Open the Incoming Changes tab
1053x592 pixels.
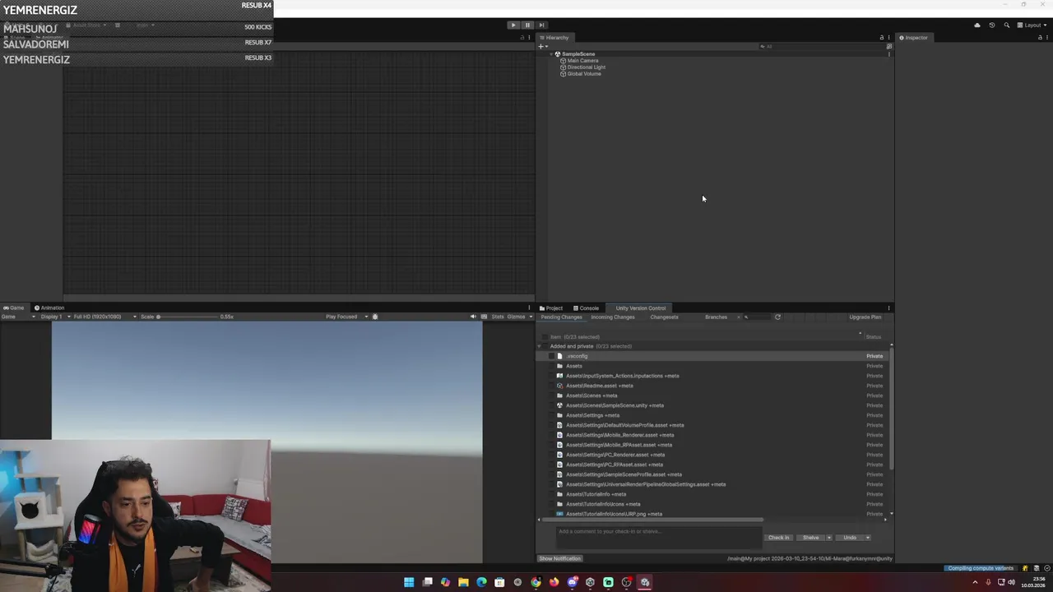(613, 317)
